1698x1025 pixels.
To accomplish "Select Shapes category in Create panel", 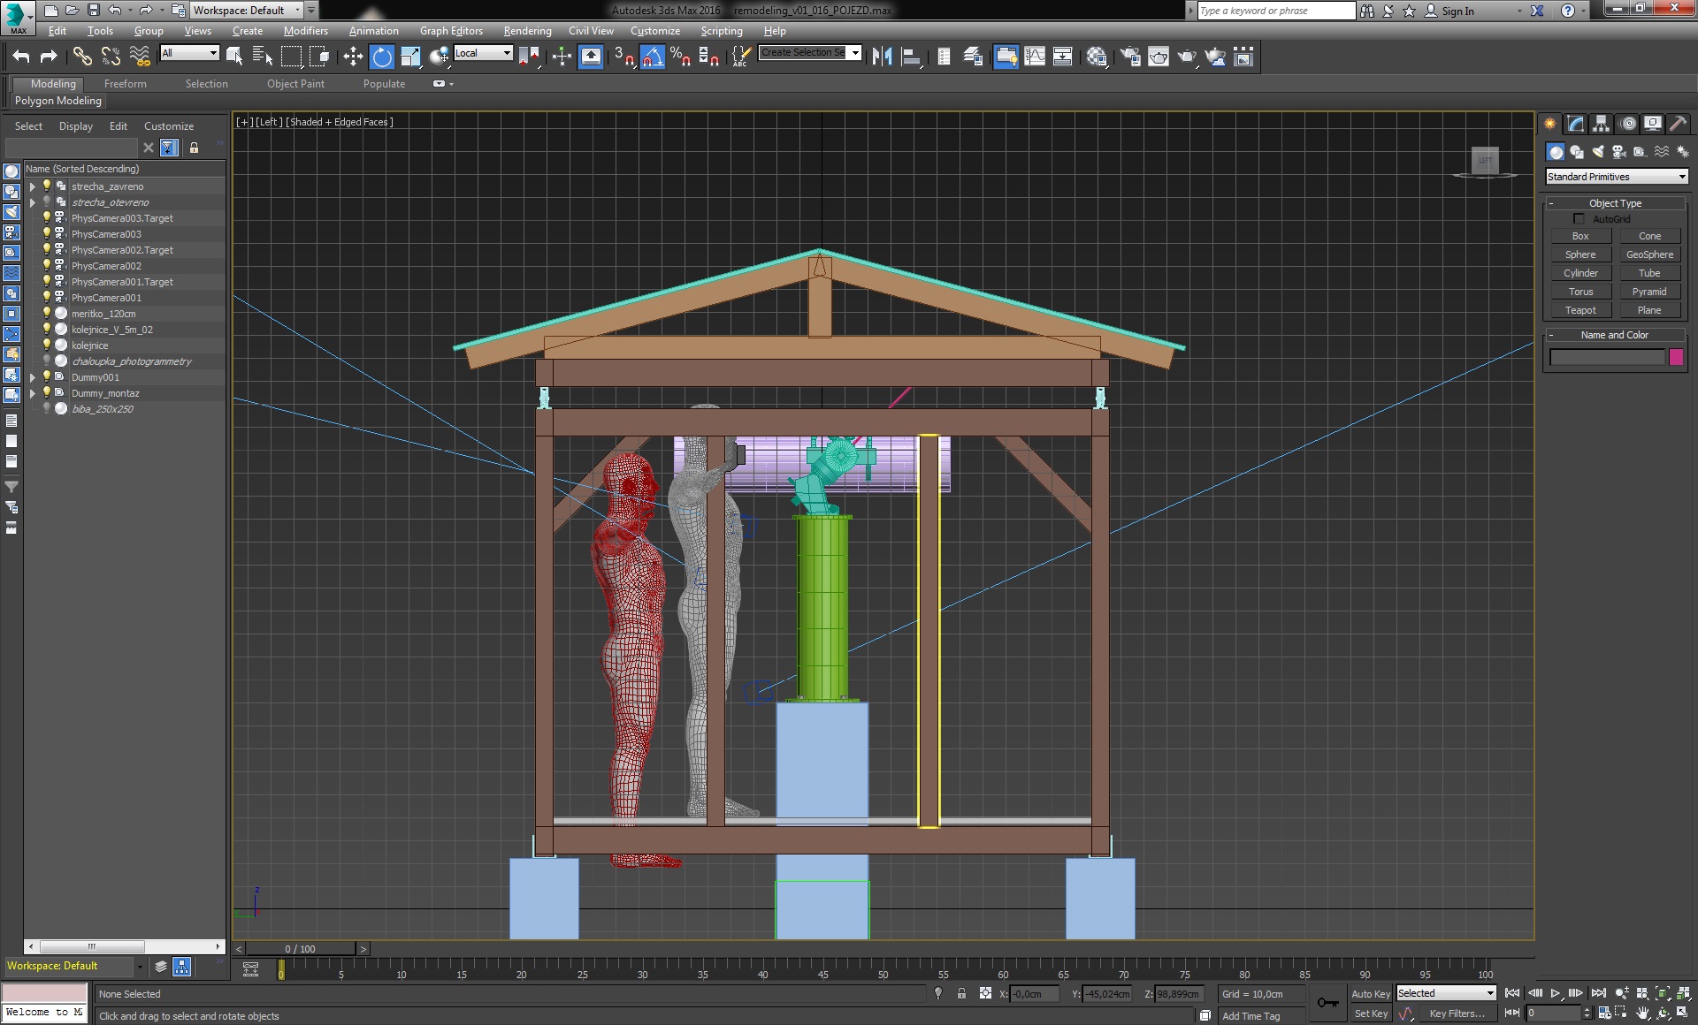I will click(1577, 152).
